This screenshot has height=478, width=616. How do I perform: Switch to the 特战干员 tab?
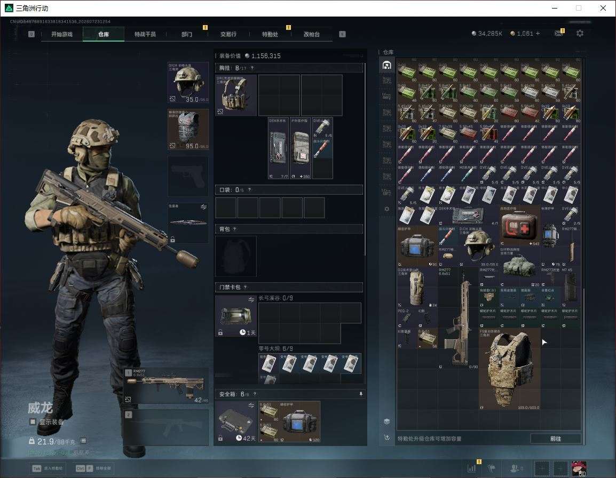coord(145,34)
